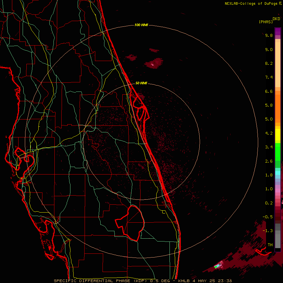This screenshot has height=283, width=283.
Task: Click the 50 NMI range ring label
Action: pyautogui.click(x=141, y=83)
